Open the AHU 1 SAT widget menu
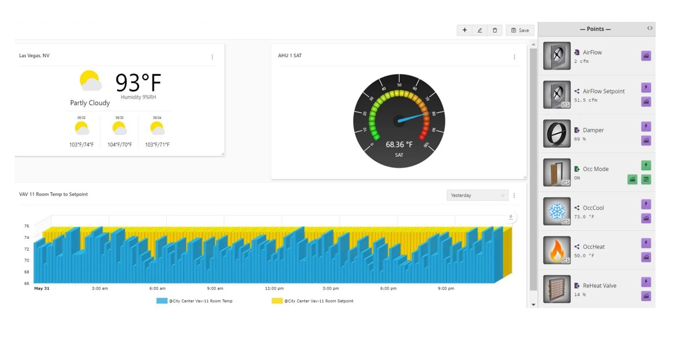 tap(514, 57)
